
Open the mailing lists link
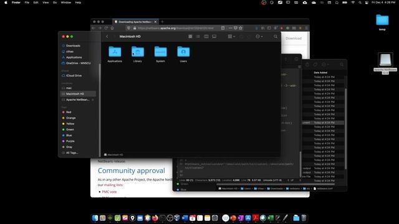tap(113, 185)
